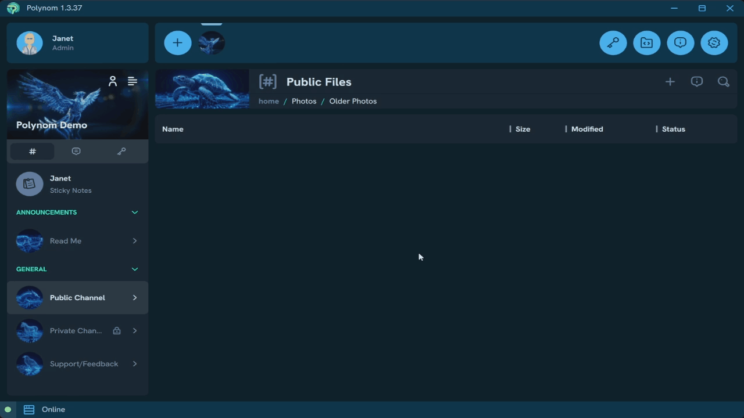Select the key tab in the sidebar switcher

coord(121,151)
